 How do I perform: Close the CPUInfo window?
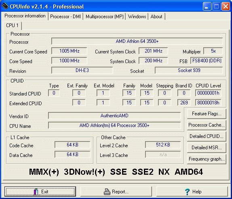pyautogui.click(x=226, y=6)
